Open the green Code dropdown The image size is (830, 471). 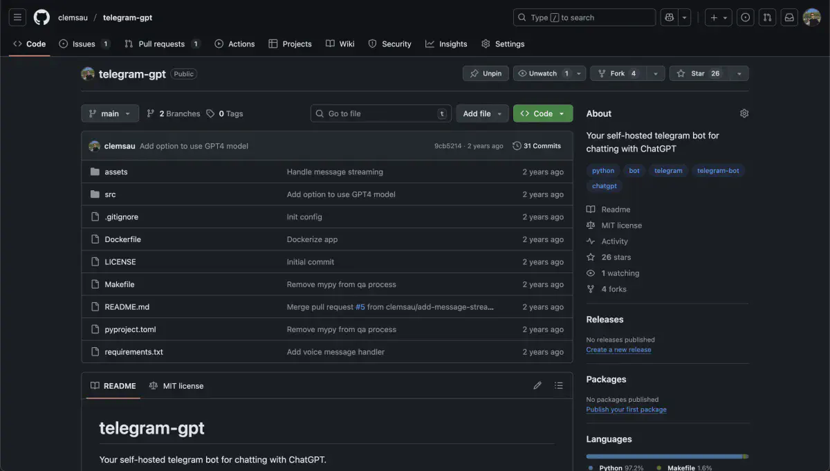(543, 113)
